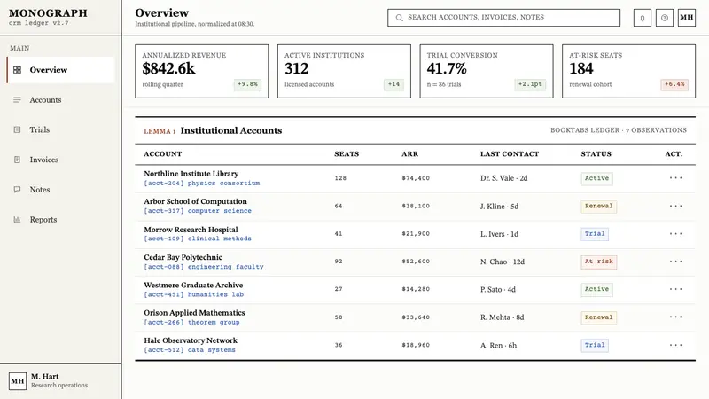Sort by the ARR column header
This screenshot has height=399, width=709.
[x=410, y=153]
